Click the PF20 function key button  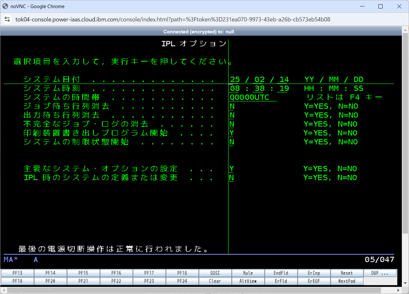[x=50, y=281]
